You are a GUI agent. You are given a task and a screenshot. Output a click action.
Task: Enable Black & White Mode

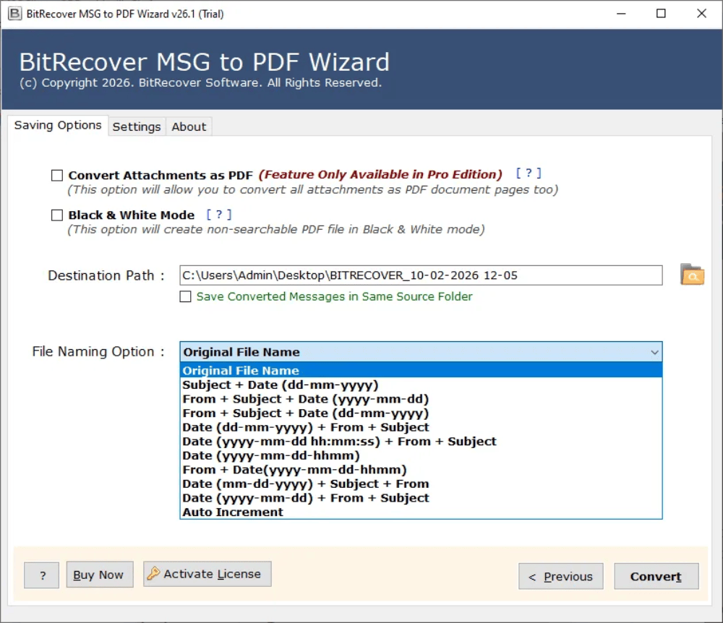point(57,215)
